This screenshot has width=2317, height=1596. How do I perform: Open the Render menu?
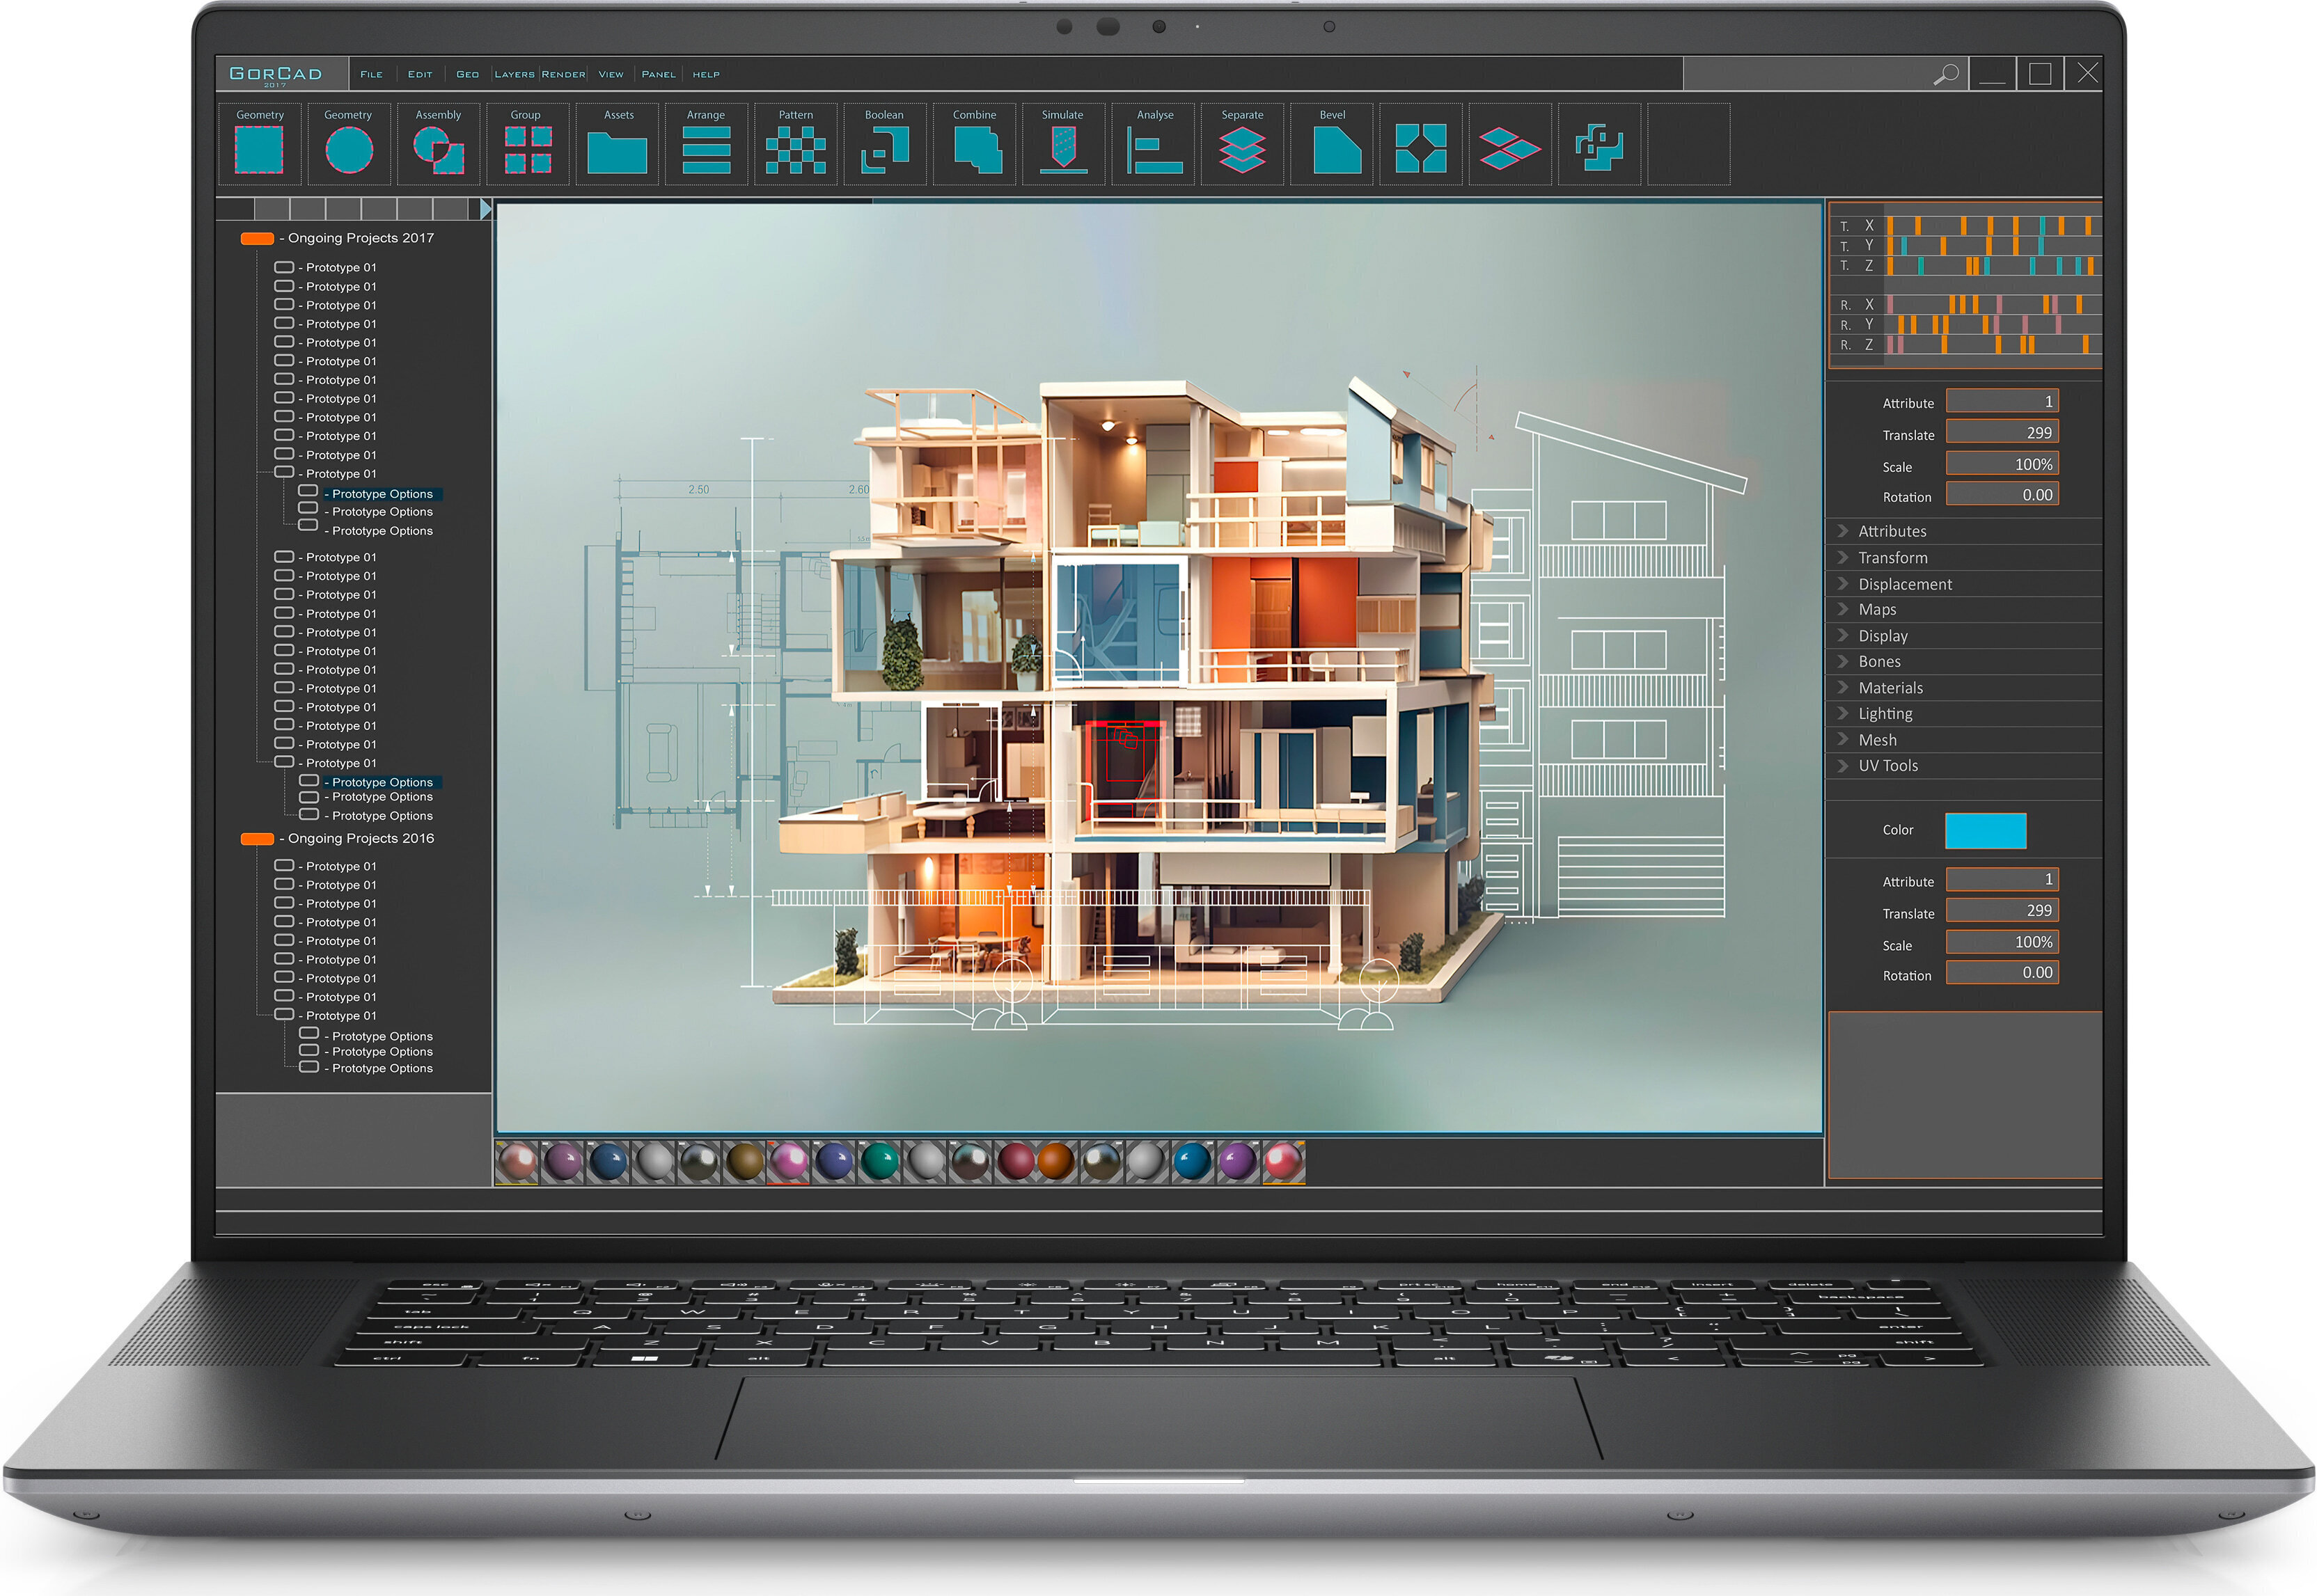click(563, 75)
